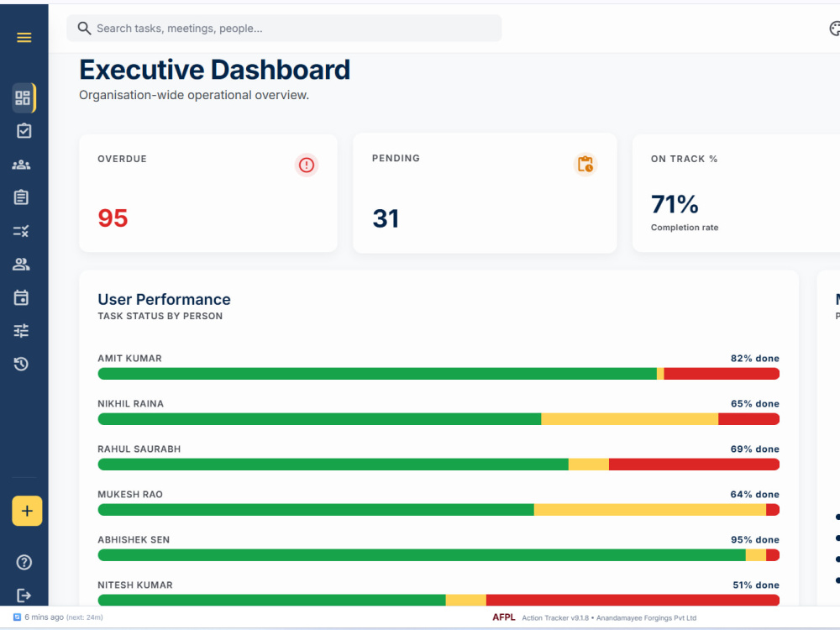The width and height of the screenshot is (840, 630).
Task: Open the calendar icon in the sidebar
Action: click(22, 297)
